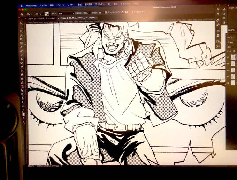Select the Dodge tool
This screenshot has height=180, width=237.
point(22,79)
